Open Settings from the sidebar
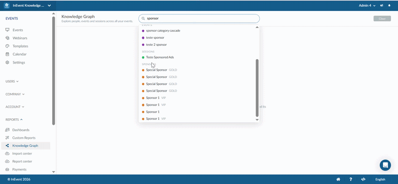The height and width of the screenshot is (184, 398). point(19,63)
